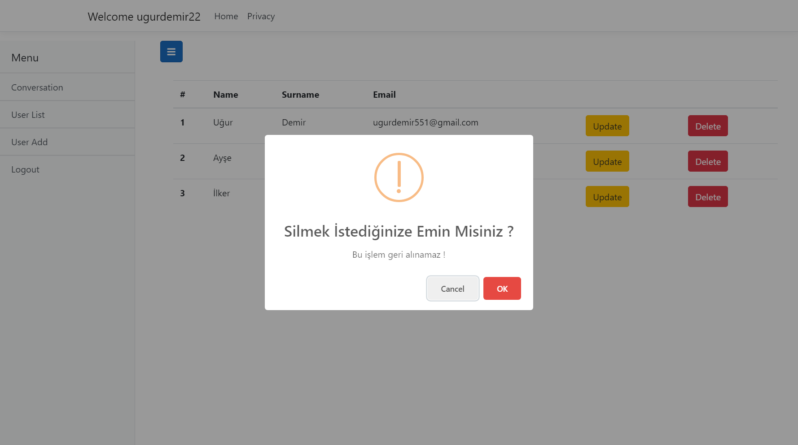Delete the user İlker
Image resolution: width=798 pixels, height=445 pixels.
coord(707,196)
